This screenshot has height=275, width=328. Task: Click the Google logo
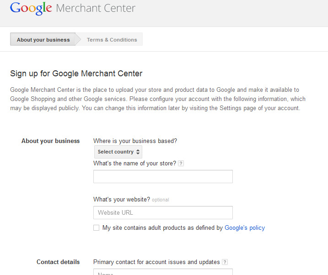pyautogui.click(x=31, y=8)
